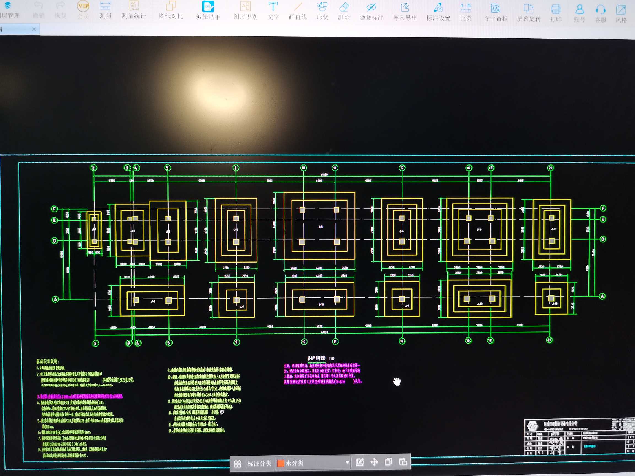Click the edit annotation pencil icon
This screenshot has height=476, width=635.
pyautogui.click(x=359, y=462)
